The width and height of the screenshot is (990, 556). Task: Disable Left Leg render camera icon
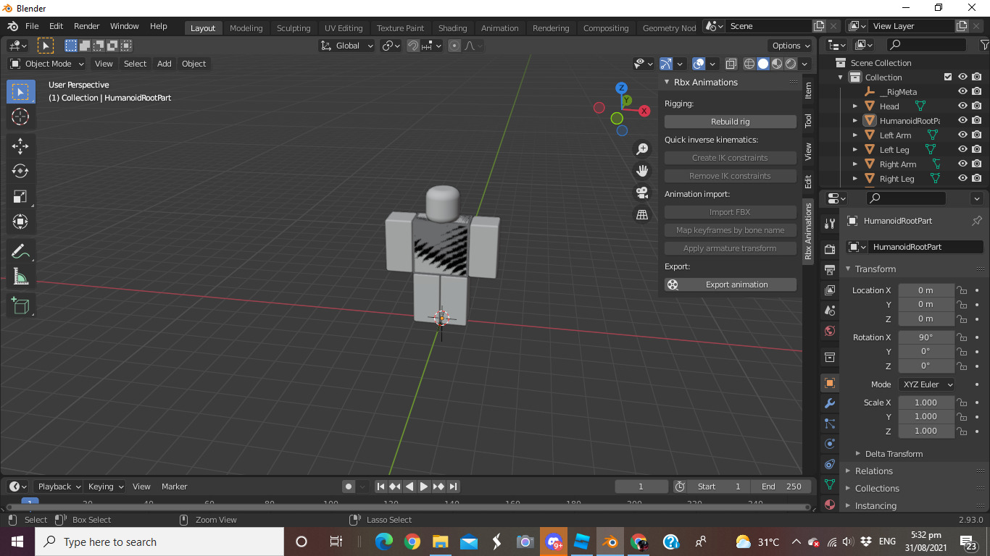977,150
